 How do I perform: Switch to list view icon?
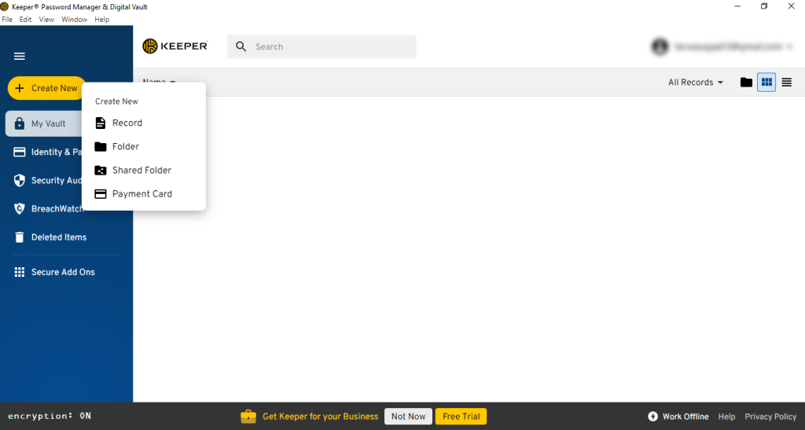(786, 82)
